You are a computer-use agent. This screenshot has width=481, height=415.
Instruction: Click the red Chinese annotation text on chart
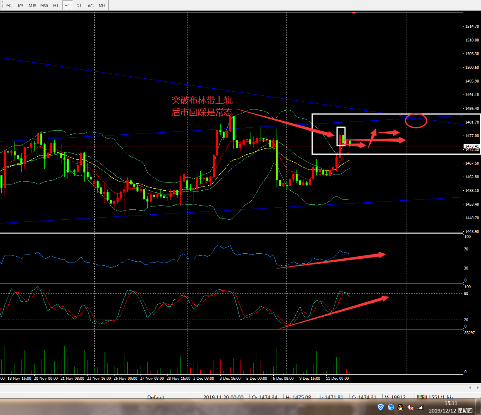coord(202,106)
